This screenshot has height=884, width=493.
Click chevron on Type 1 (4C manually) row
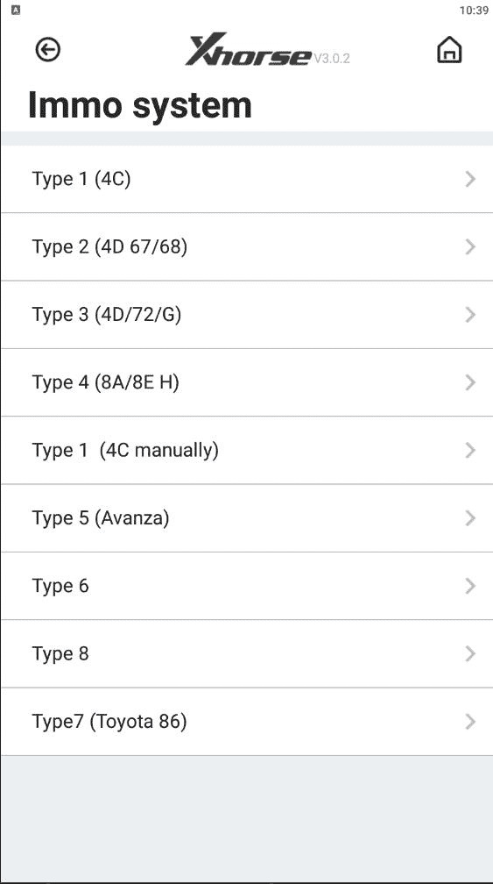click(x=470, y=451)
